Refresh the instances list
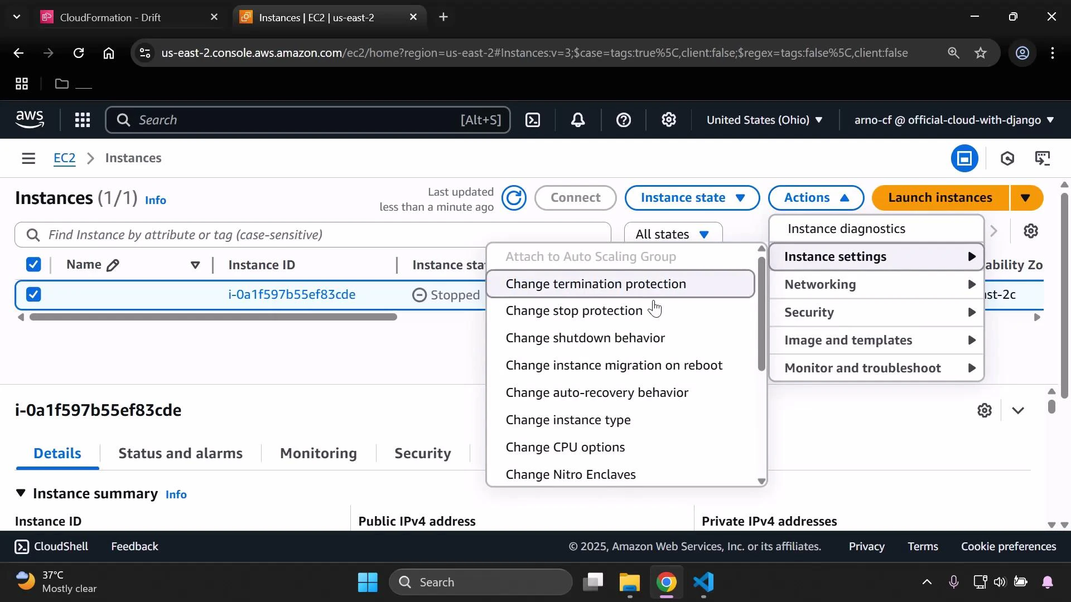Viewport: 1071px width, 602px height. point(514,198)
